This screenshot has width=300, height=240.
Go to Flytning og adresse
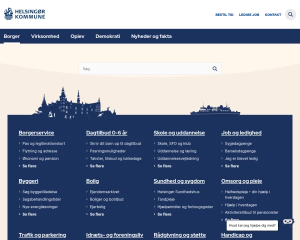coord(40,151)
